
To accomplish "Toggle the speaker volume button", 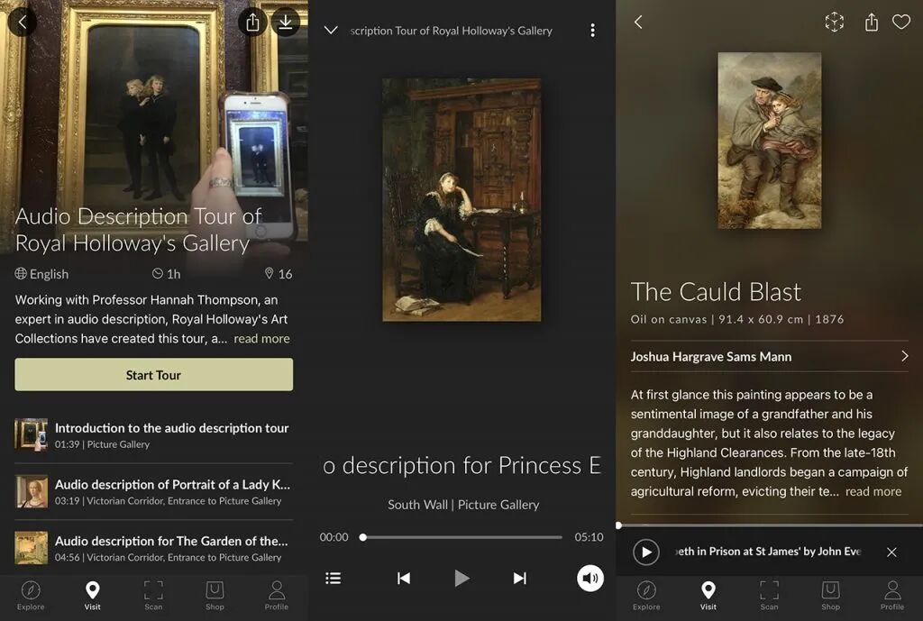I will (590, 578).
